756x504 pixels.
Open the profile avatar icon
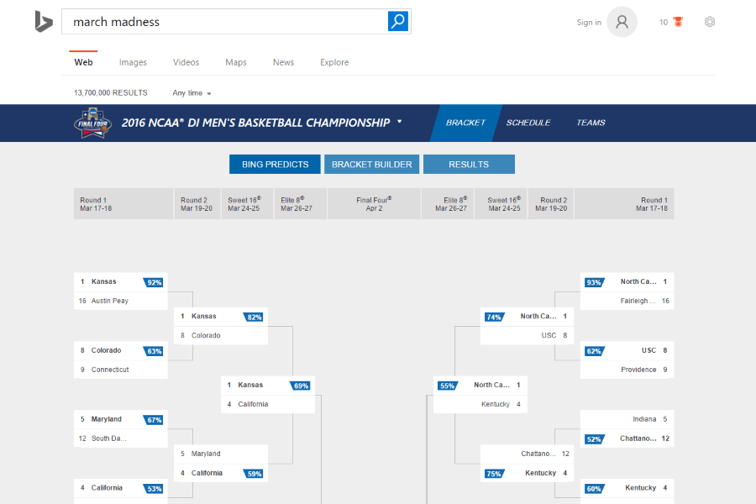pyautogui.click(x=622, y=22)
